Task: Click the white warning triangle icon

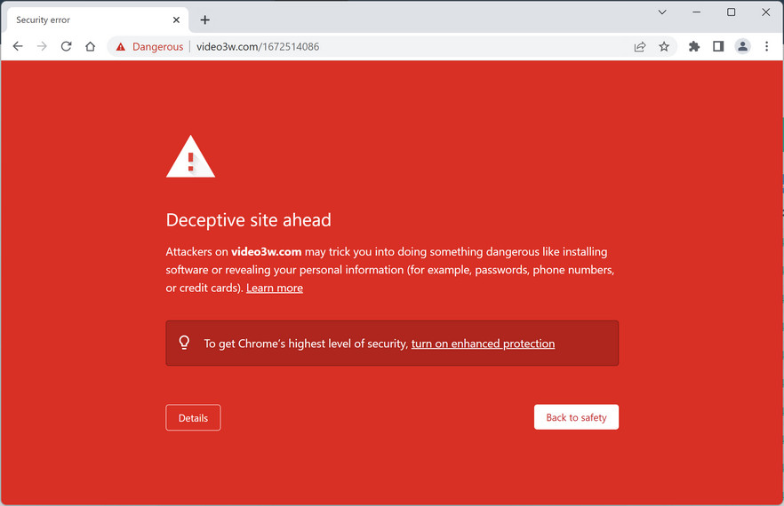Action: tap(190, 156)
